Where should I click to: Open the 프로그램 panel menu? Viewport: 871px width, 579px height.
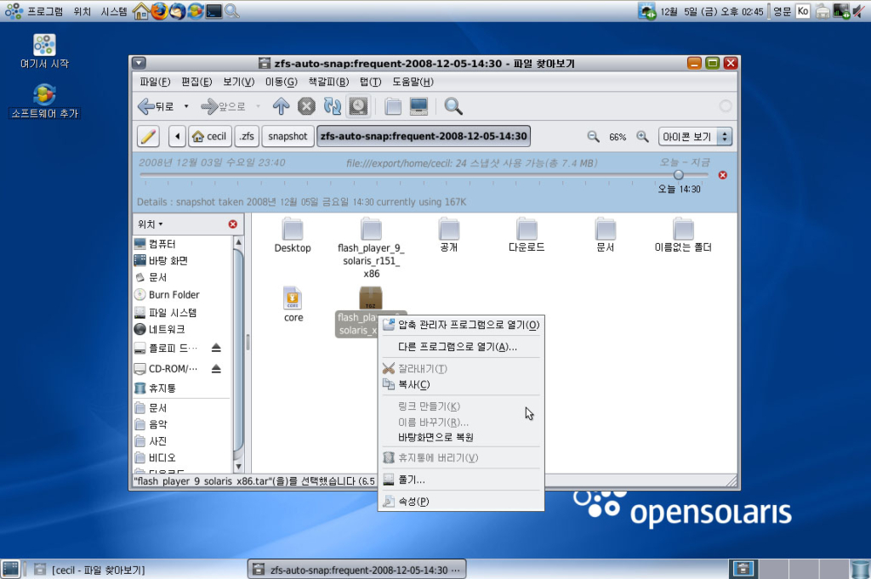point(34,10)
